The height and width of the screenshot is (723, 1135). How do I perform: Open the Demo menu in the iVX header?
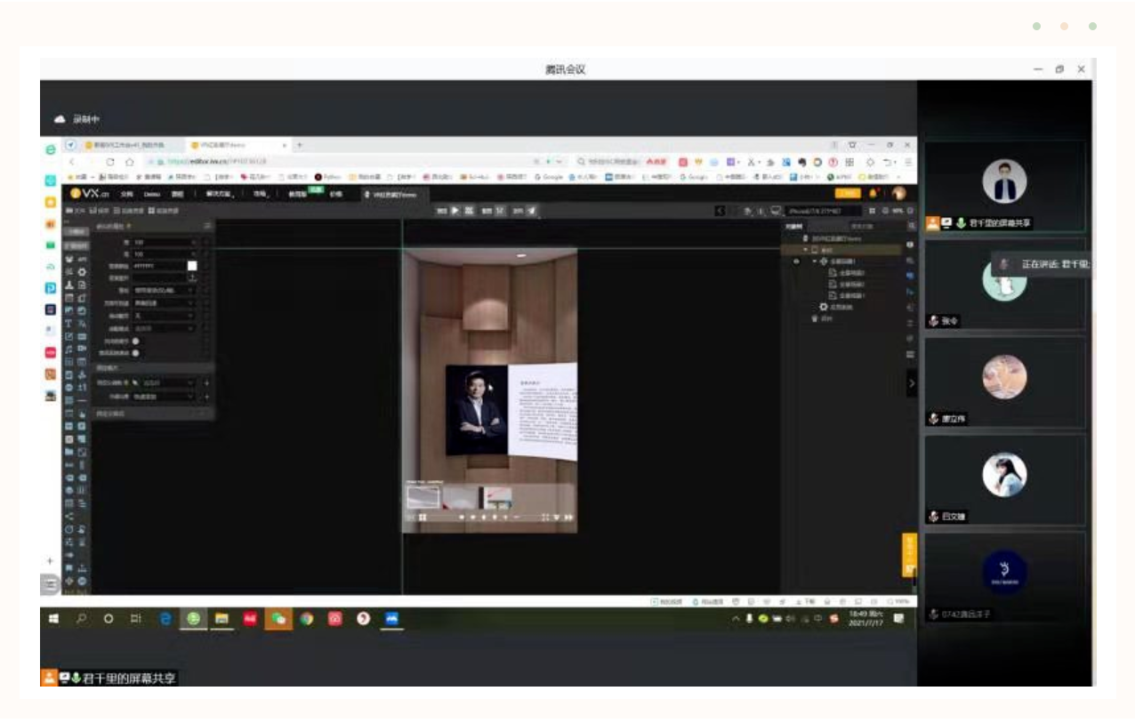click(x=152, y=194)
